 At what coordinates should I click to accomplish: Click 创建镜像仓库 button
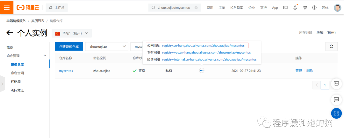(69, 46)
